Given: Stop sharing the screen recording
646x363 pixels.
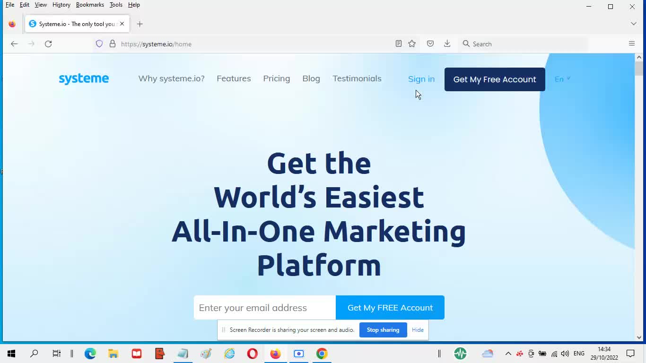Looking at the screenshot, I should click(x=383, y=330).
